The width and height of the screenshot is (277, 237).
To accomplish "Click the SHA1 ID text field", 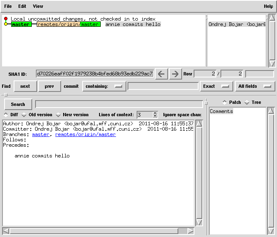I will 95,74.
